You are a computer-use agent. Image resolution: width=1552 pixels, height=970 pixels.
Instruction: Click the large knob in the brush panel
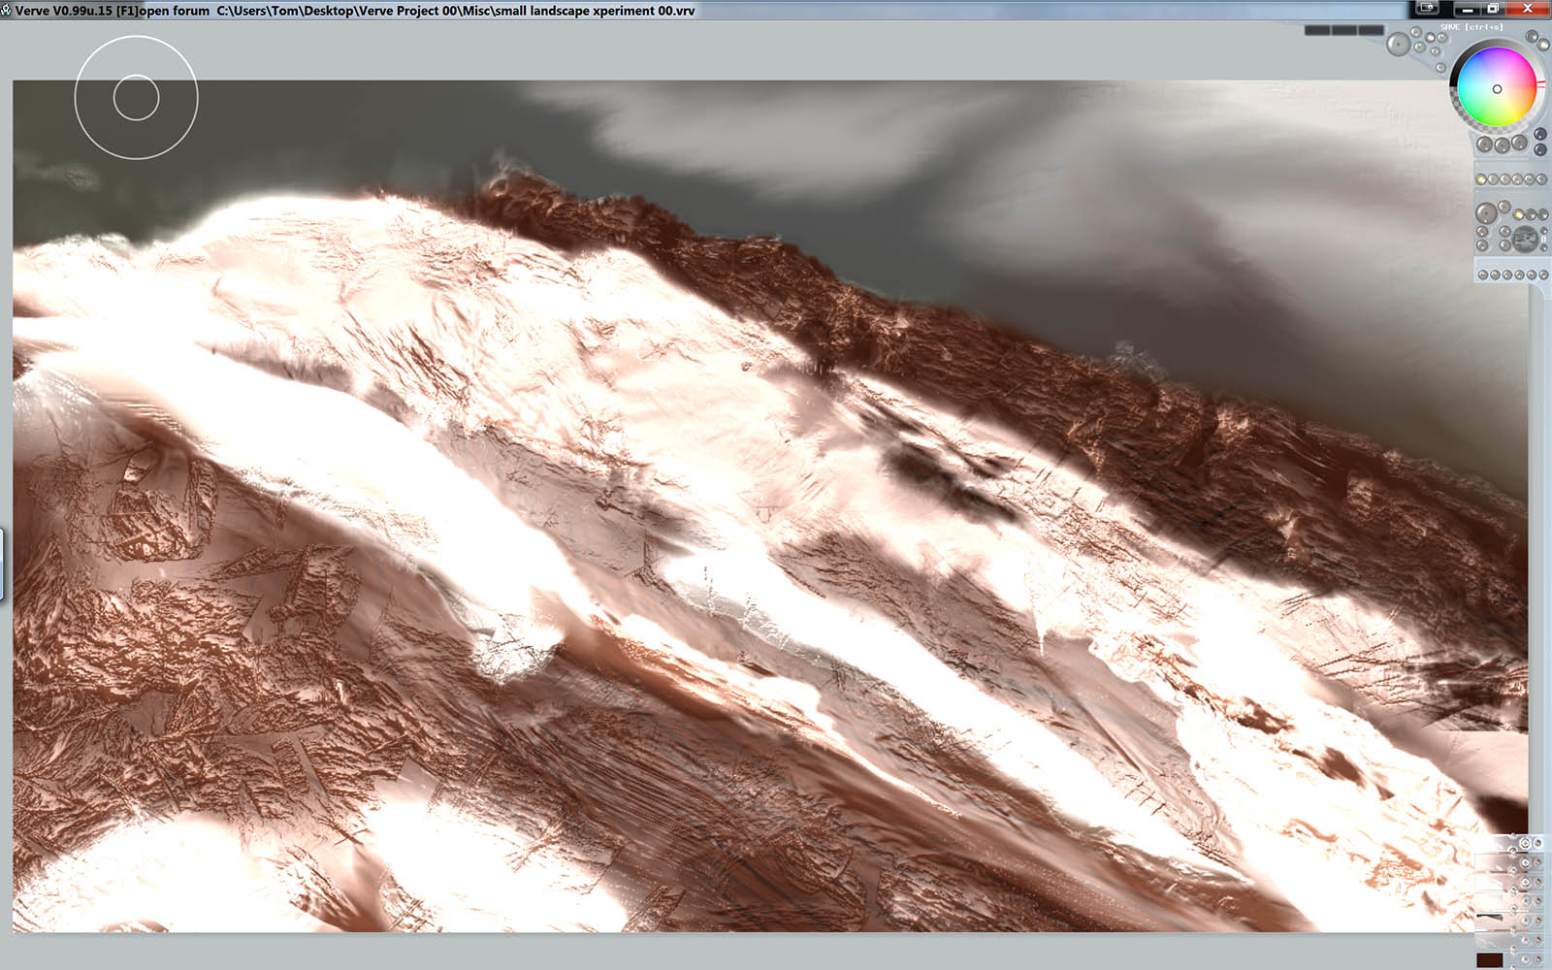pos(1486,213)
